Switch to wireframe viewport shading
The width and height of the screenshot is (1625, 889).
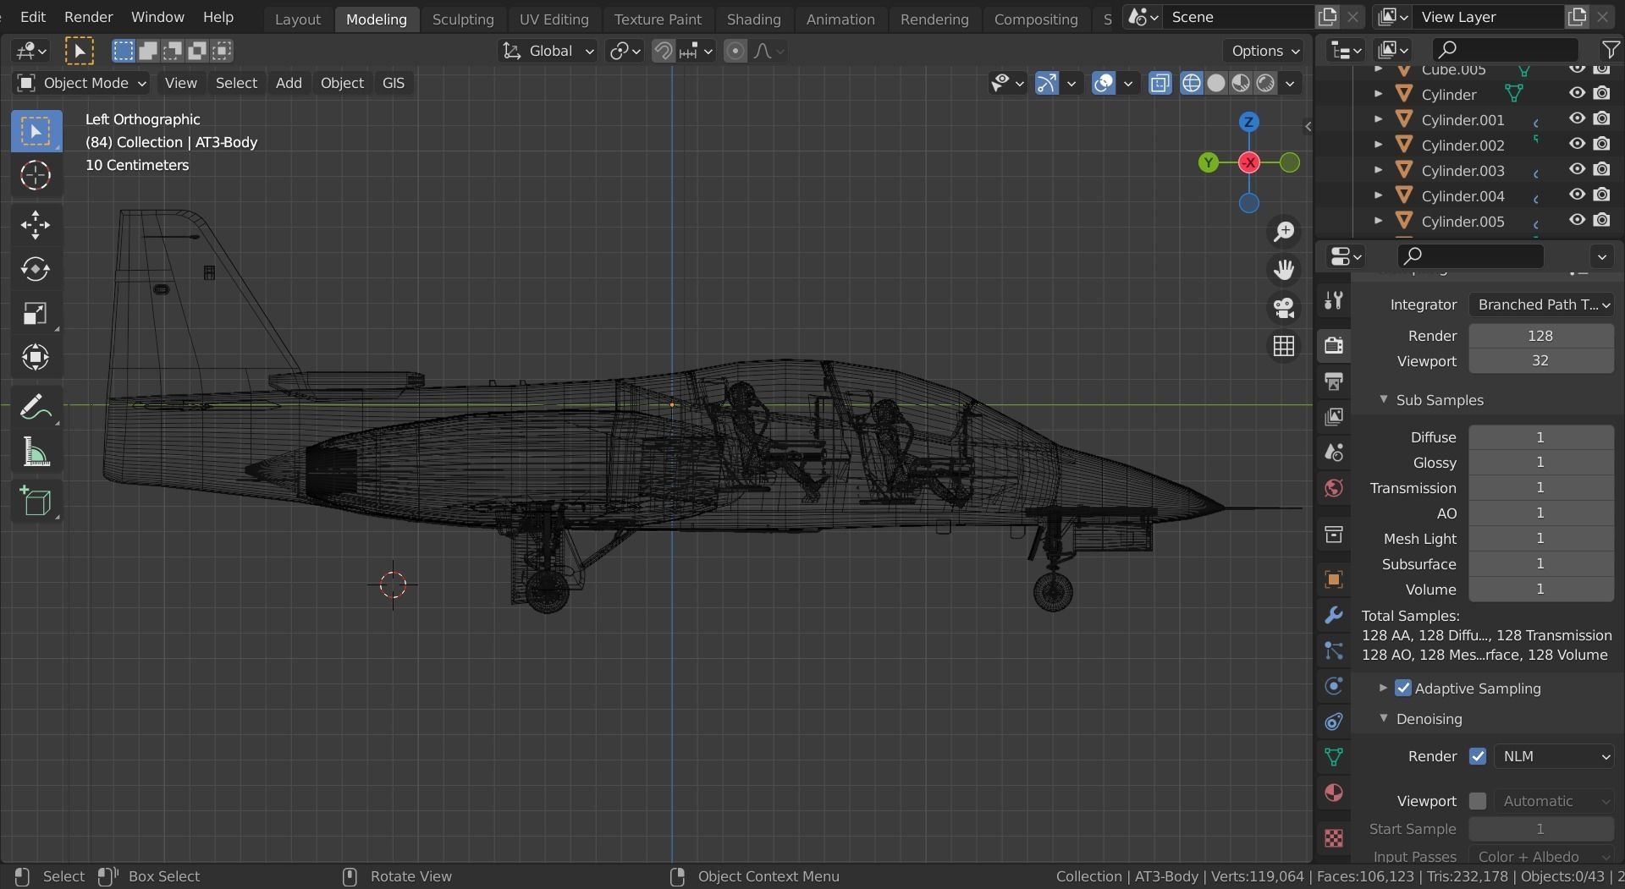point(1192,83)
